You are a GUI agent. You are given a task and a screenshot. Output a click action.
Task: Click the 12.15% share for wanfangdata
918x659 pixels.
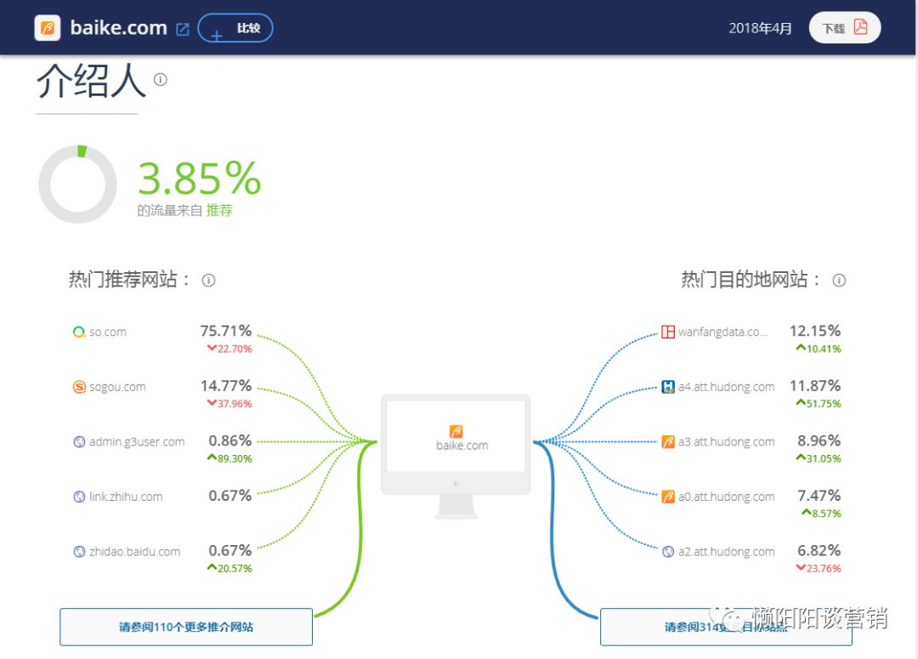(x=815, y=331)
